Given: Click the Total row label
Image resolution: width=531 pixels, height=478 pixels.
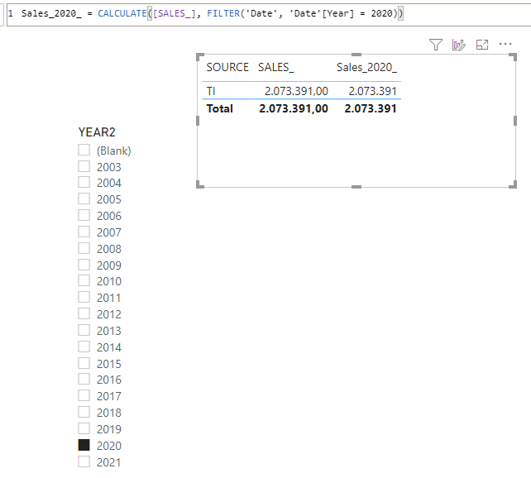Looking at the screenshot, I should 220,108.
